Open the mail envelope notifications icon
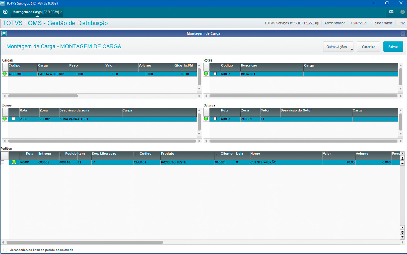 [391, 12]
